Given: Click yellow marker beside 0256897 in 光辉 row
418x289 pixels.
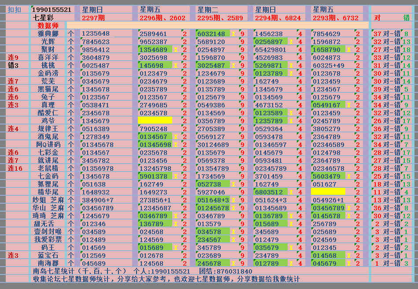Looking at the screenshot, I should pos(291,42).
